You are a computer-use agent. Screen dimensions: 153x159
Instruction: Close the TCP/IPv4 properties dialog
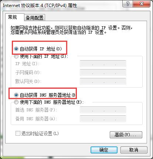pyautogui.click(x=142, y=4)
